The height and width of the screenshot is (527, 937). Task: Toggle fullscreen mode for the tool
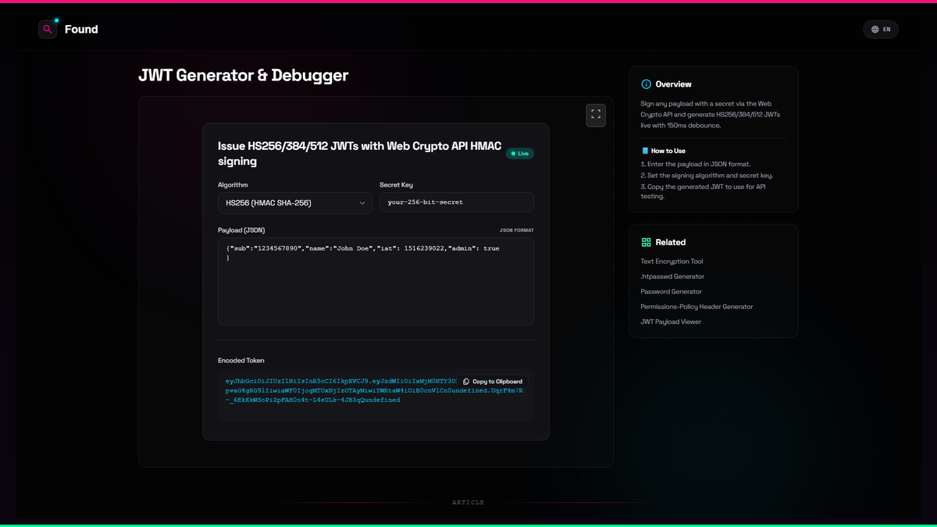point(596,115)
